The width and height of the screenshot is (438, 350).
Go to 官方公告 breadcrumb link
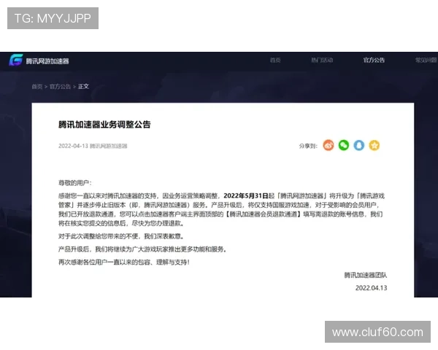tap(60, 87)
